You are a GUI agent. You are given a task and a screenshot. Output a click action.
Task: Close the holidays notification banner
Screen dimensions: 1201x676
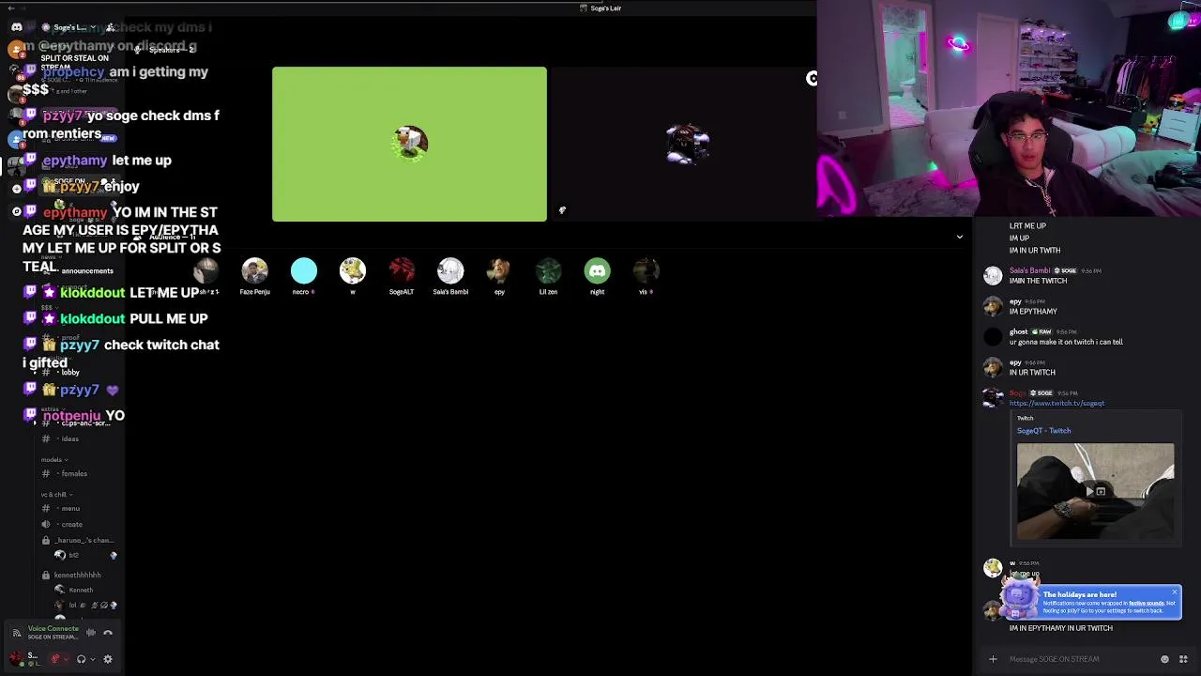(x=1174, y=591)
